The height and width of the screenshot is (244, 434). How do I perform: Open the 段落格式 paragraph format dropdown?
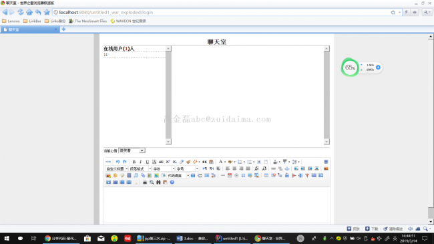tap(140, 168)
